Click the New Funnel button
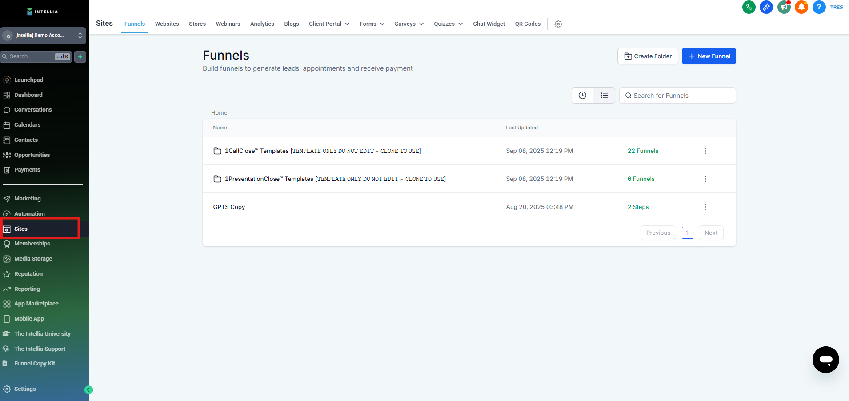 pos(709,56)
